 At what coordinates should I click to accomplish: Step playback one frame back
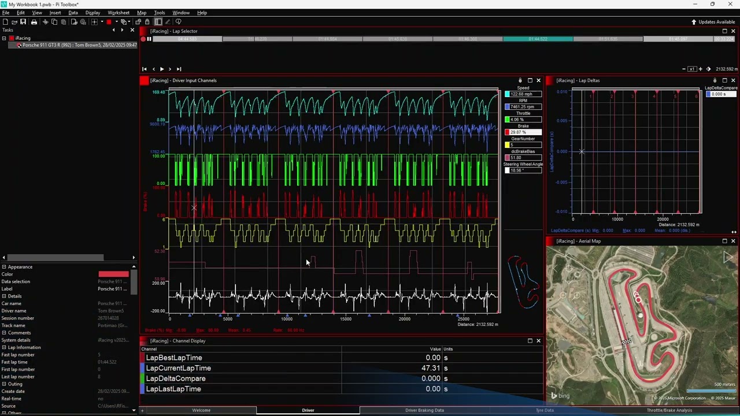[153, 69]
